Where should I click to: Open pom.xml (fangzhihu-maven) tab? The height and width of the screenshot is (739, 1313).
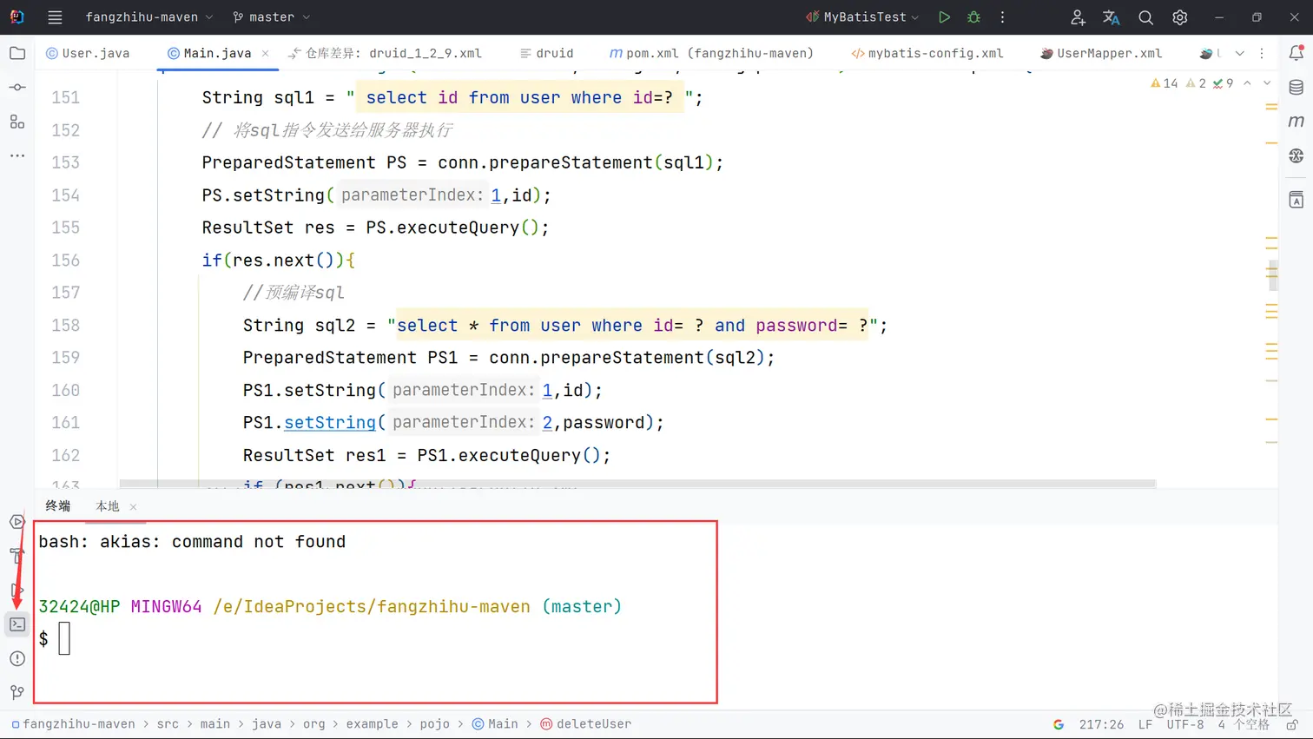(711, 53)
